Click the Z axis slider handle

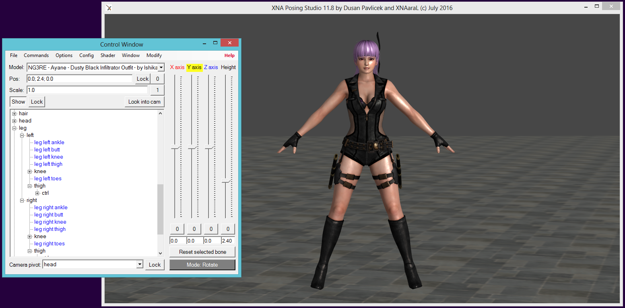point(209,148)
